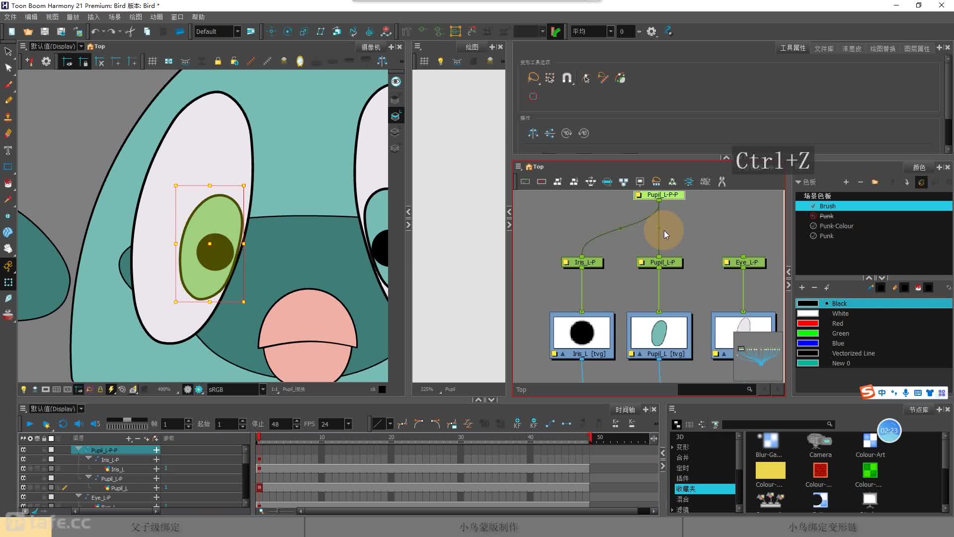Open 动画 menu

(157, 17)
